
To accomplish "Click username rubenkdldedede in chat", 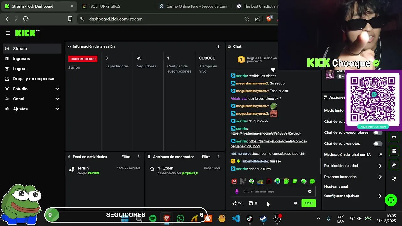I will coord(255,161).
